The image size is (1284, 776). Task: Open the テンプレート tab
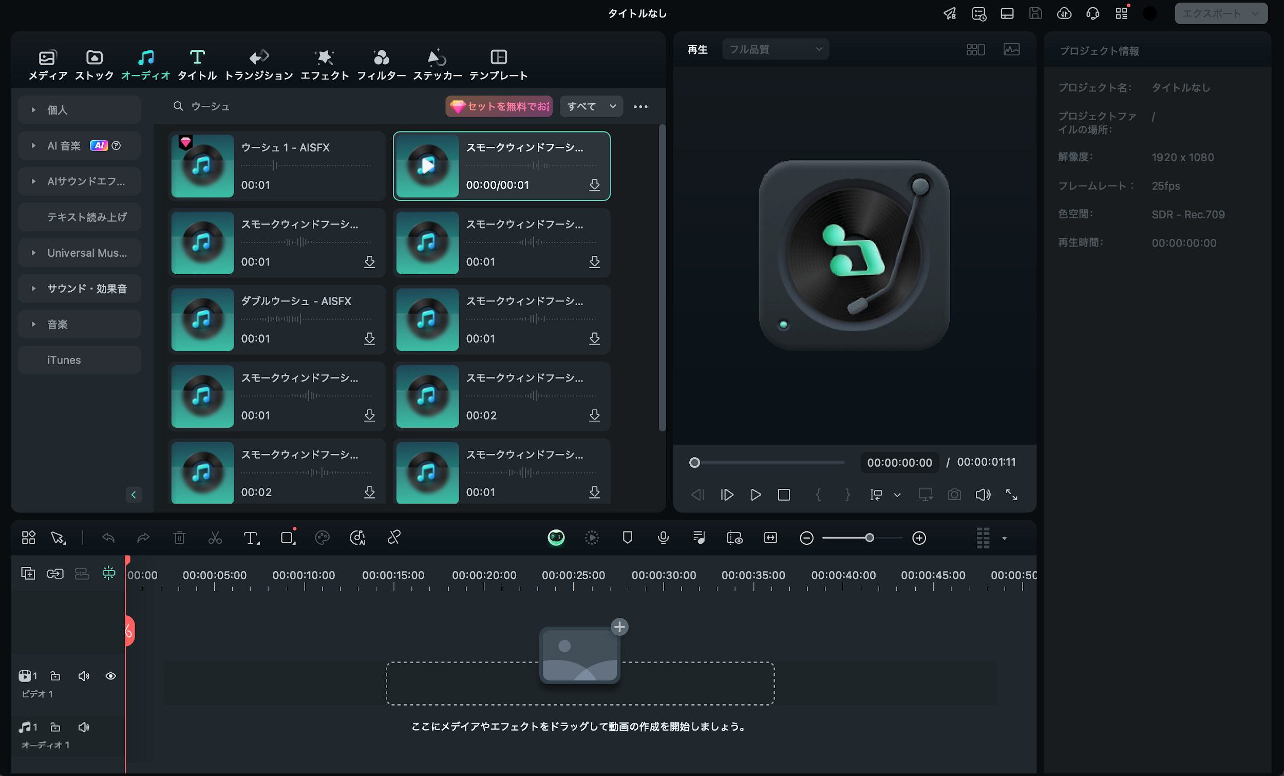[x=498, y=65]
